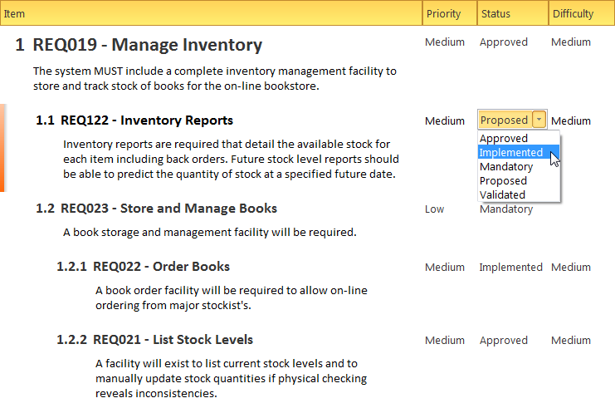This screenshot has height=408, width=615.
Task: Choose Implemented in the status dropdown list
Action: (511, 153)
